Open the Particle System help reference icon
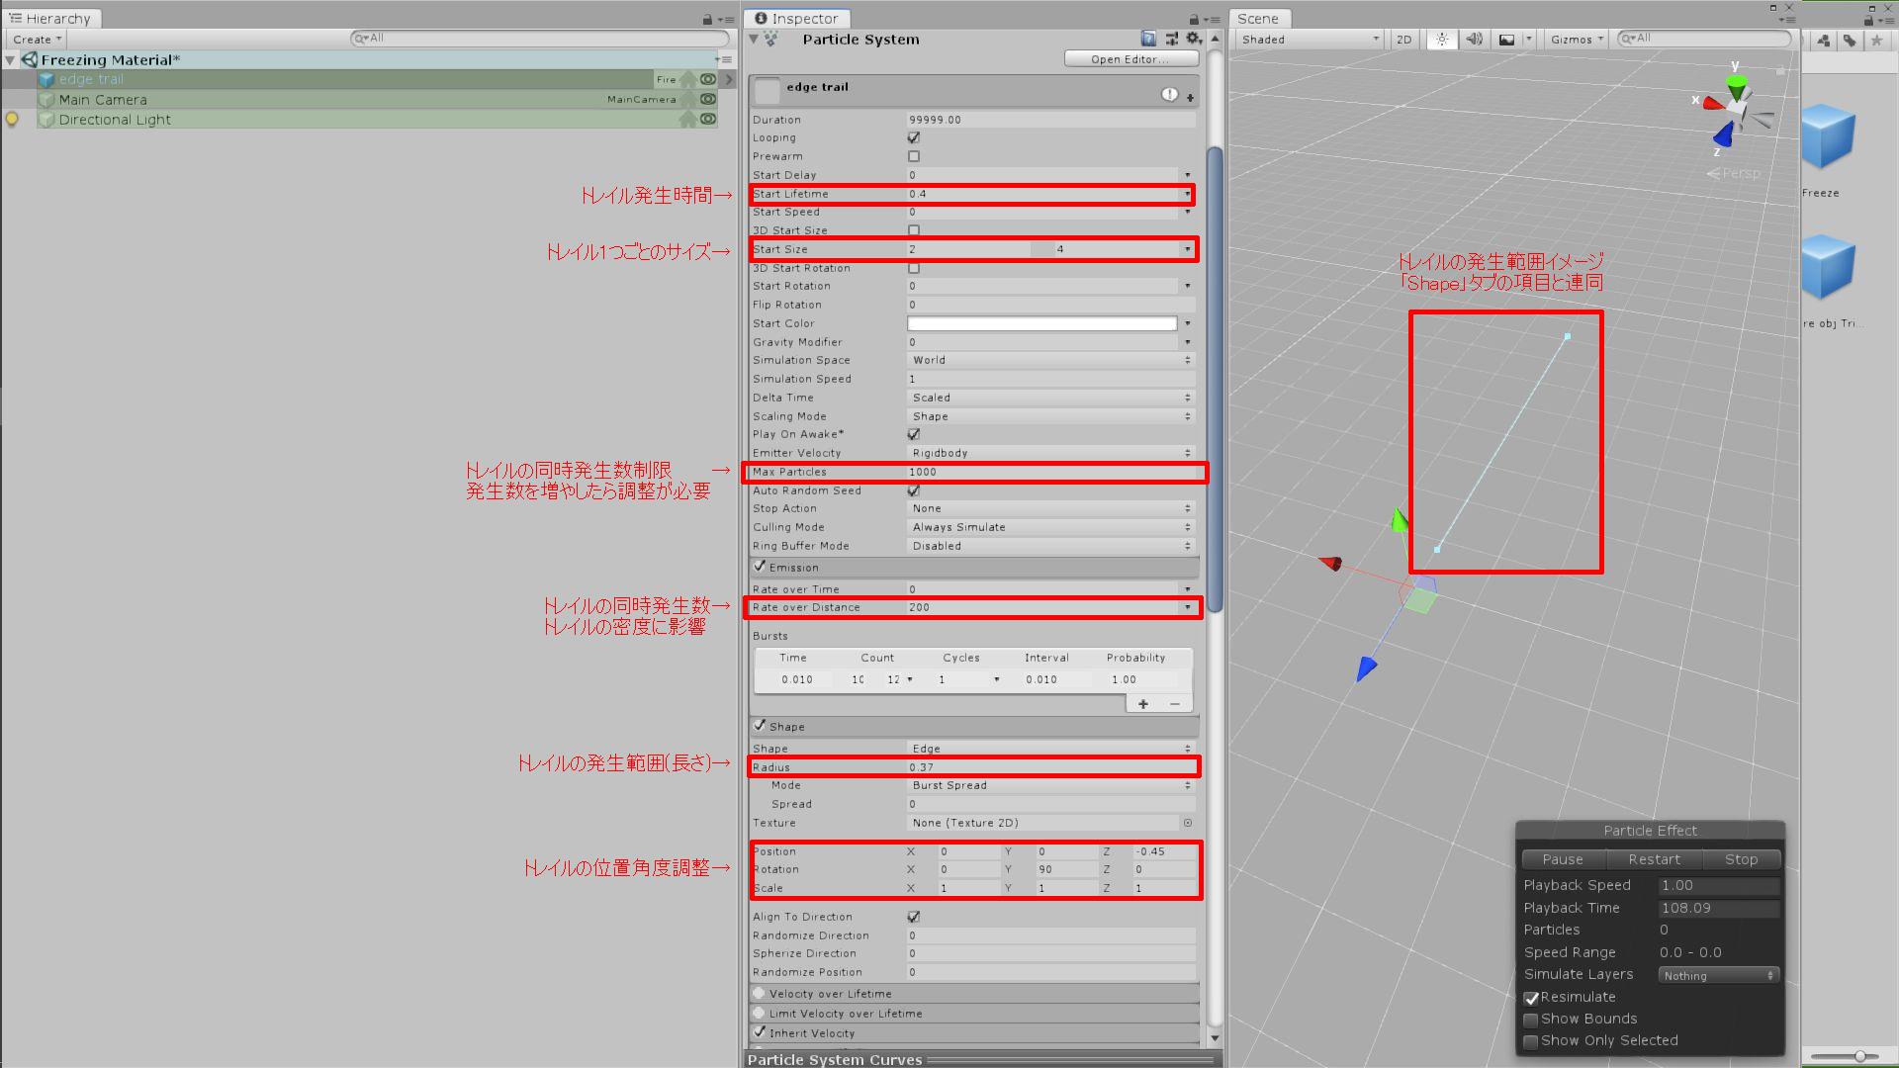The width and height of the screenshot is (1899, 1068). pos(1148,39)
